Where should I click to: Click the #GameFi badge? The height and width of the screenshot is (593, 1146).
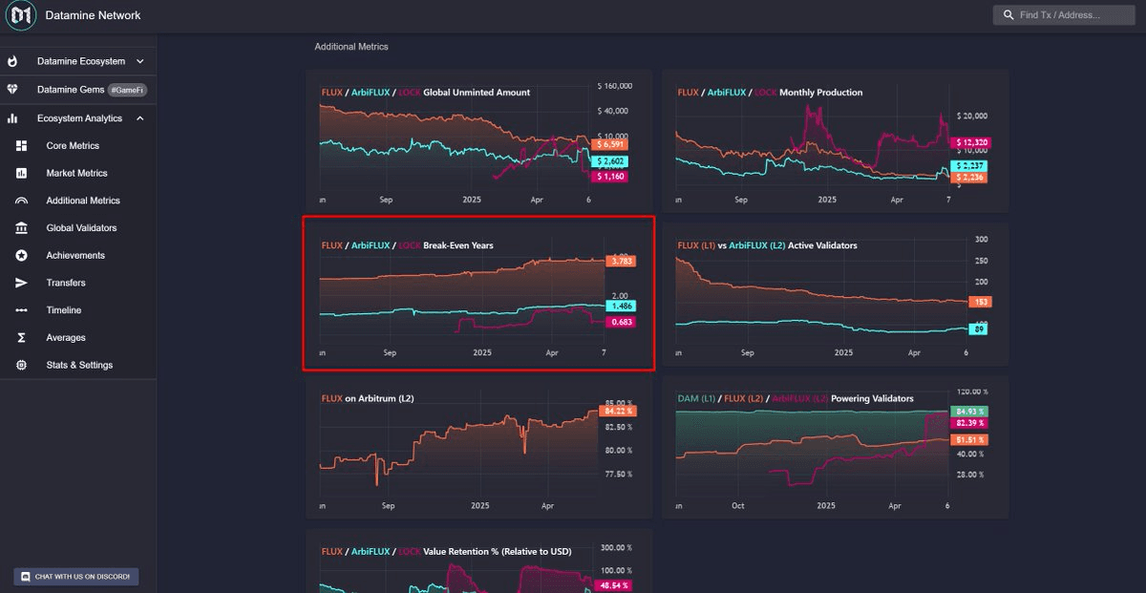coord(127,90)
